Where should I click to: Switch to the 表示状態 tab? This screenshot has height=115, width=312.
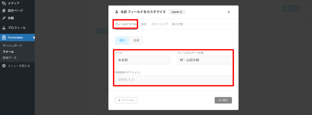click(x=178, y=24)
